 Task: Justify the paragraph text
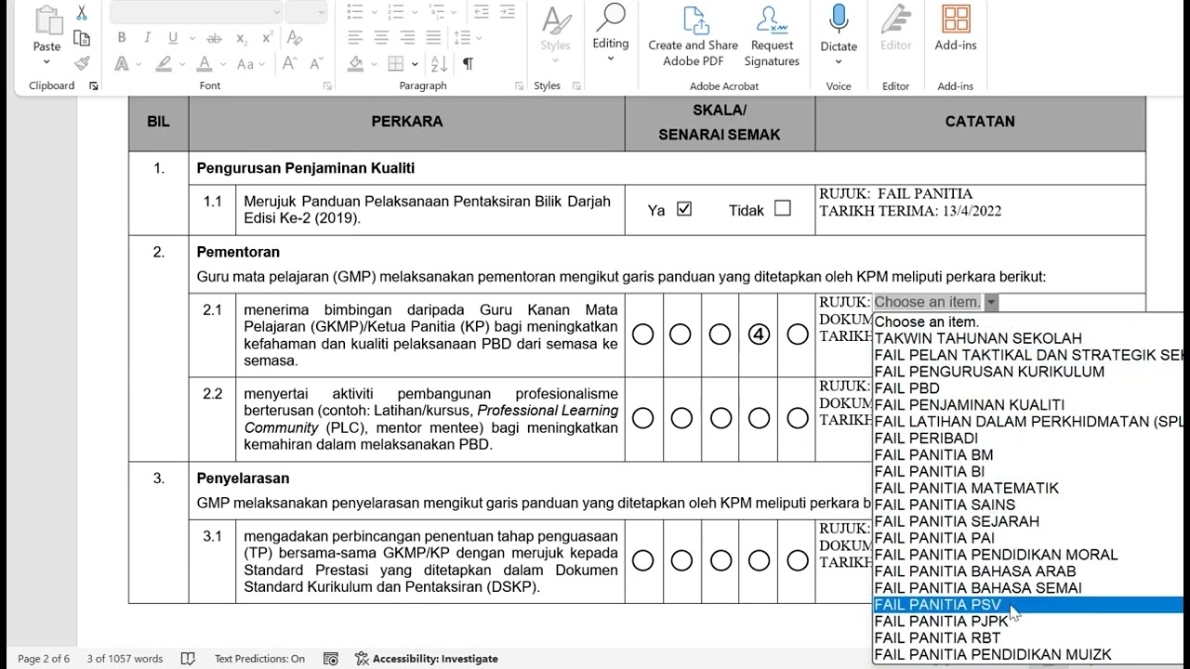click(x=433, y=38)
